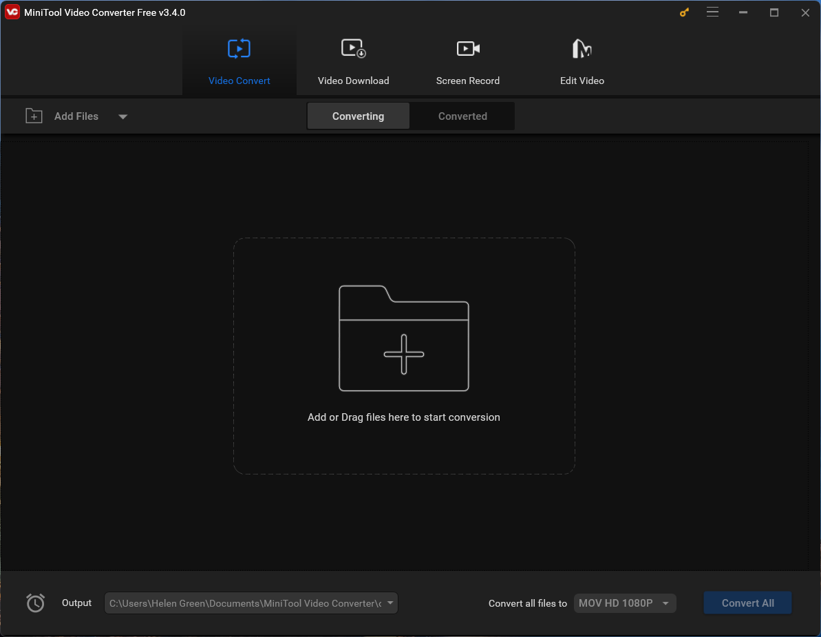The width and height of the screenshot is (821, 637).
Task: Switch to the Converted tab
Action: coord(462,116)
